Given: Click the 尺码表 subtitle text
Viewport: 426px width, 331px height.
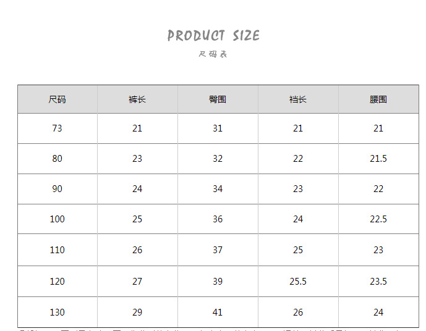Looking at the screenshot, I should click(213, 54).
